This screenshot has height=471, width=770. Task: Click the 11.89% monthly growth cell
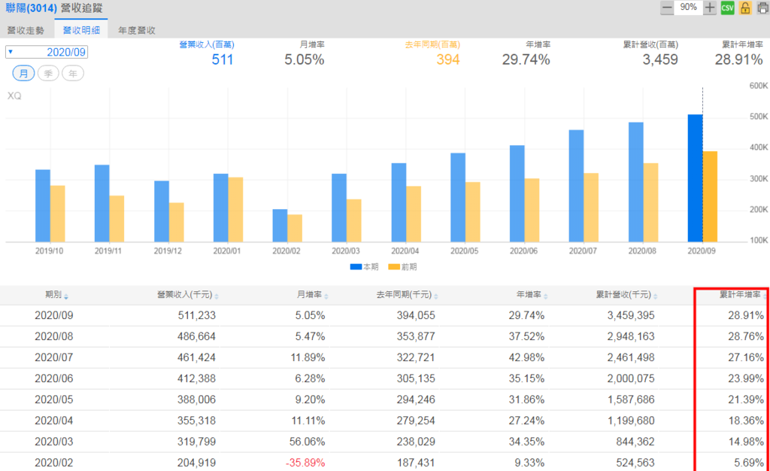[308, 357]
